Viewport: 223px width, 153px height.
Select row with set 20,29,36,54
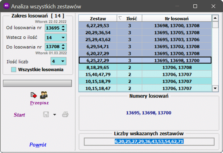(145, 33)
